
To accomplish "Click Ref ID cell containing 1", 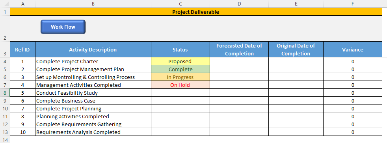I will (23, 61).
